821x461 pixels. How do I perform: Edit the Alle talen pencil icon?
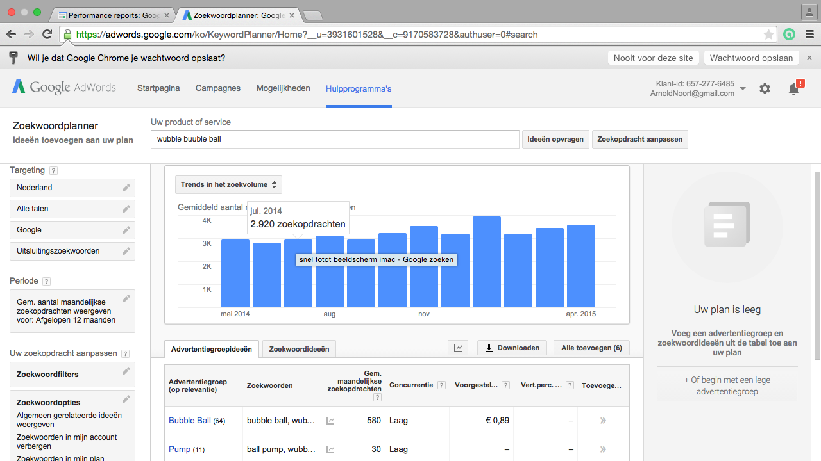coord(126,209)
